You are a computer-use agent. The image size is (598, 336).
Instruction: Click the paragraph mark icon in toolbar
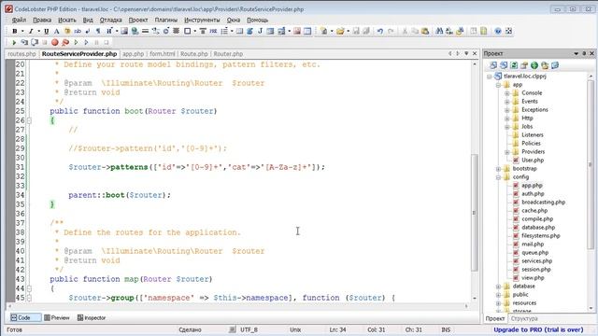(x=98, y=31)
